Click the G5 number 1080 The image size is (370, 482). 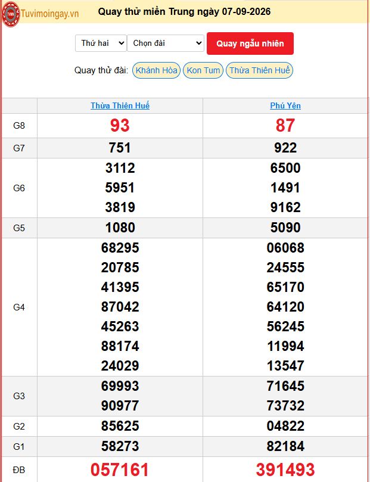120,228
